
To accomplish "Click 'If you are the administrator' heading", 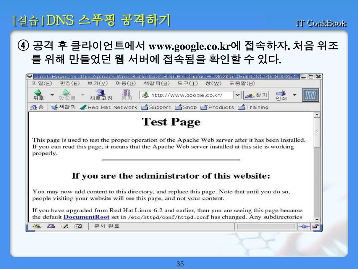I will 171,176.
